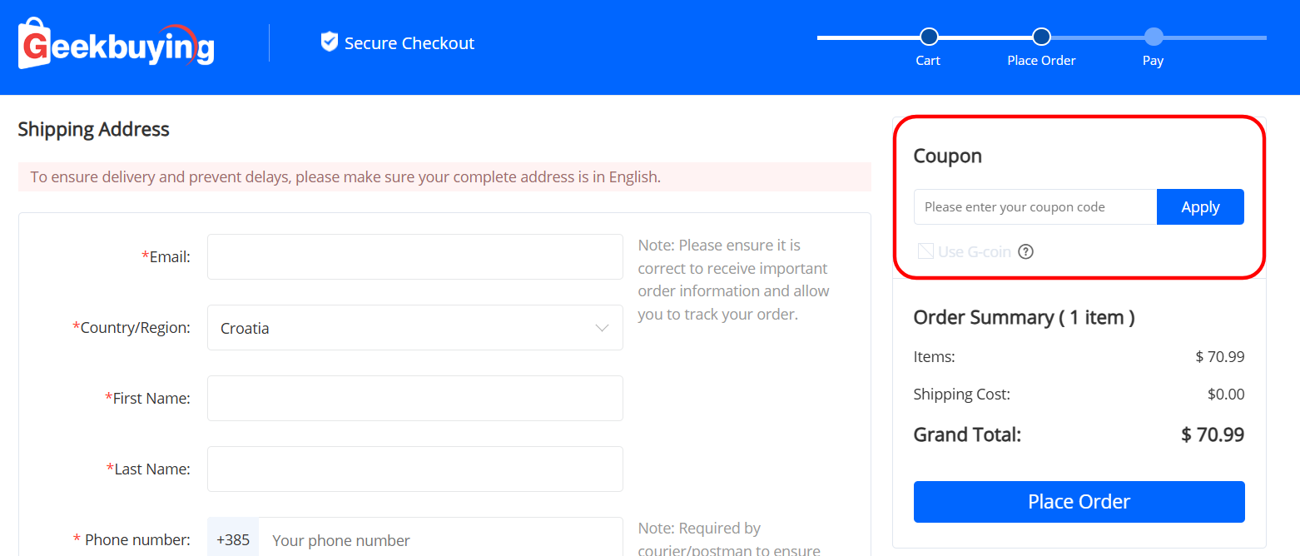1300x556 pixels.
Task: Click the phone number input field
Action: [x=441, y=540]
